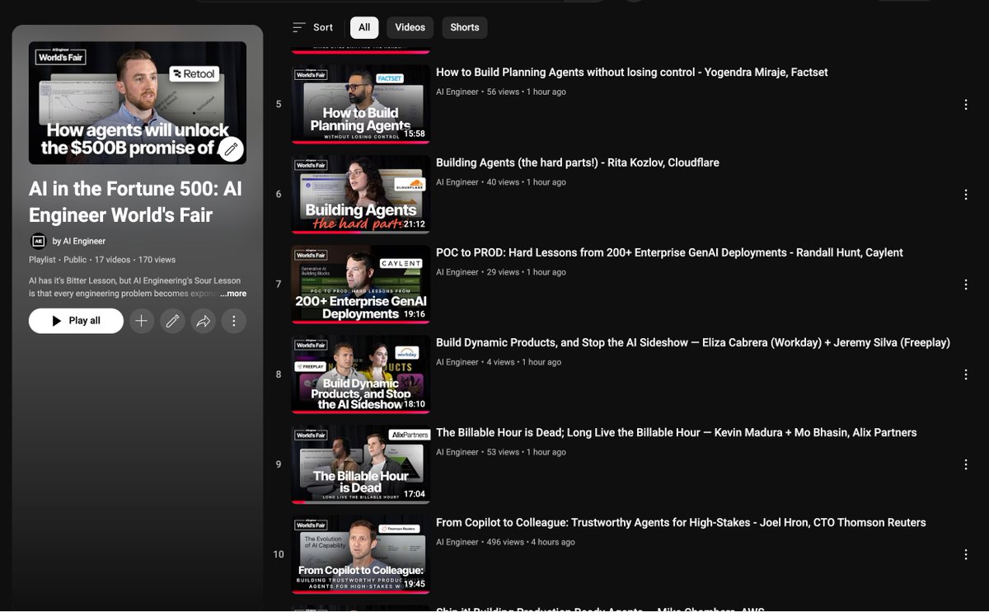Open title 'How to Build Planning Agents without losing control'
This screenshot has width=989, height=612.
pos(632,73)
